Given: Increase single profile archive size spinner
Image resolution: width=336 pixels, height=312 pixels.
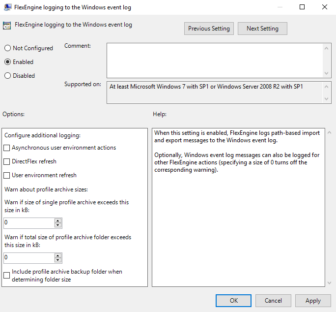Looking at the screenshot, I should tap(58, 220).
